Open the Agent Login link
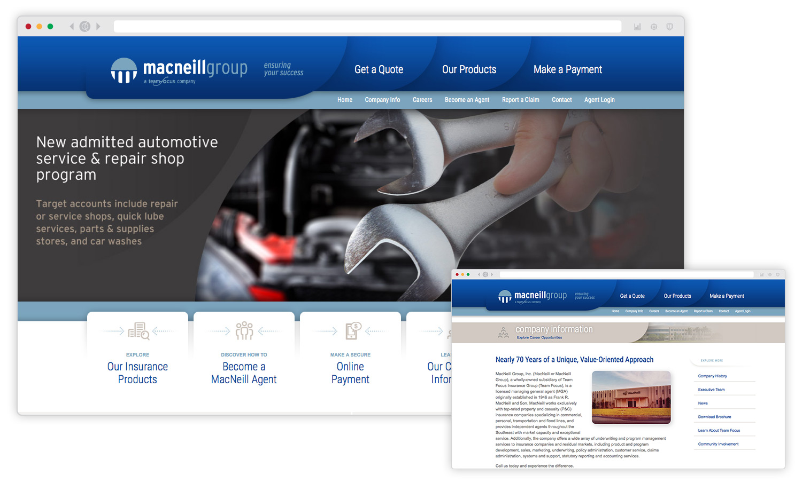This screenshot has width=802, height=483. coord(599,100)
